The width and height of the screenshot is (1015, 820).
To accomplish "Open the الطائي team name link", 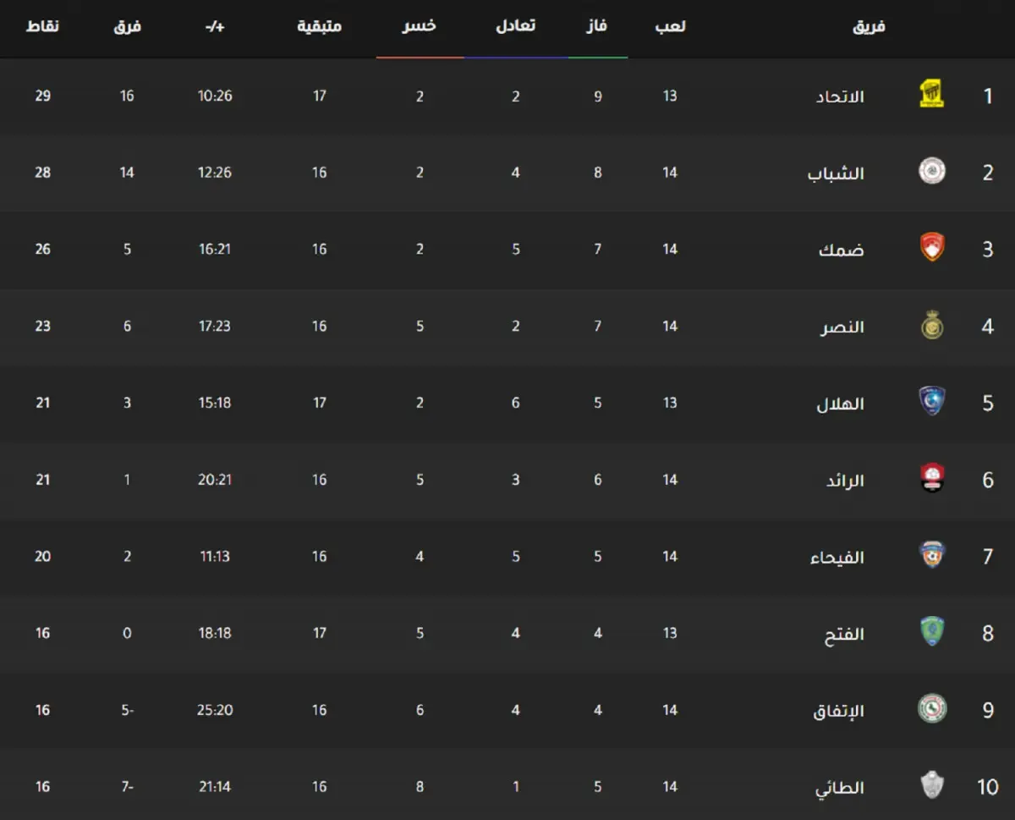I will [839, 788].
